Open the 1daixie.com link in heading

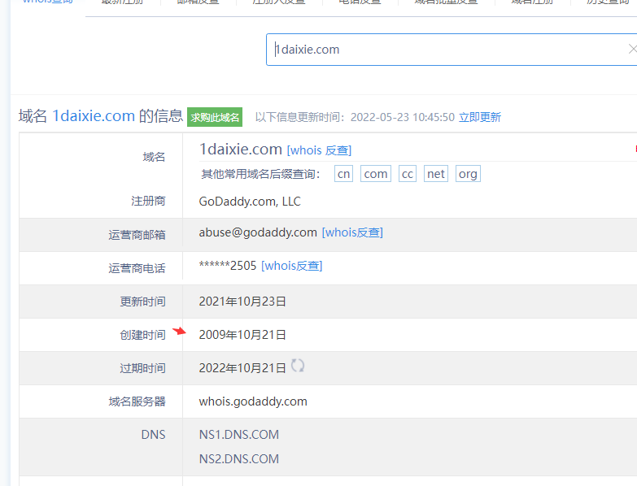94,116
